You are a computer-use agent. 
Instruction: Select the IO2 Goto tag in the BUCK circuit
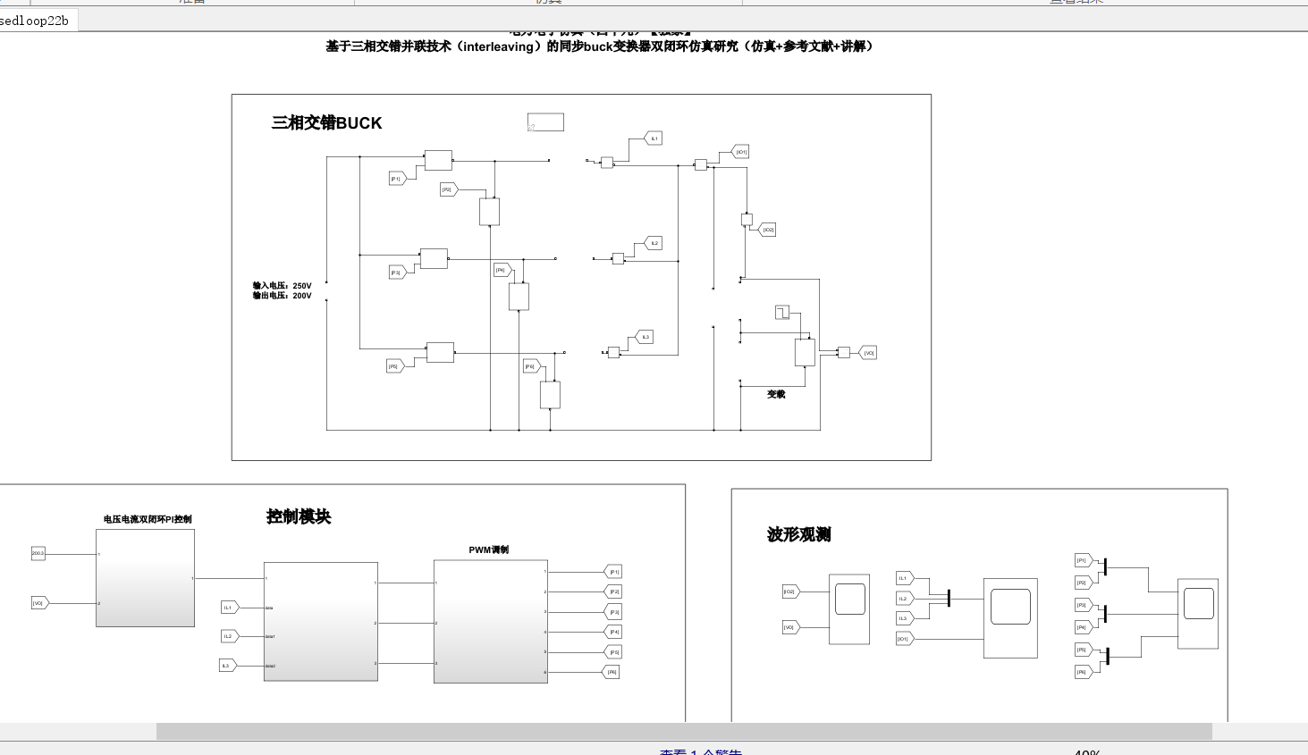coord(767,230)
